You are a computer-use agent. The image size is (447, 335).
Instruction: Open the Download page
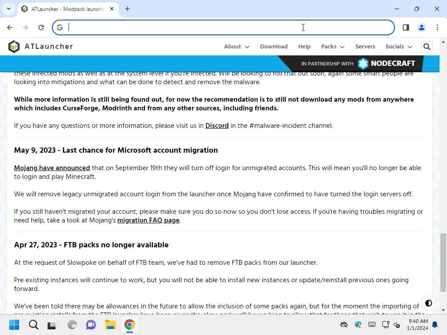[274, 46]
